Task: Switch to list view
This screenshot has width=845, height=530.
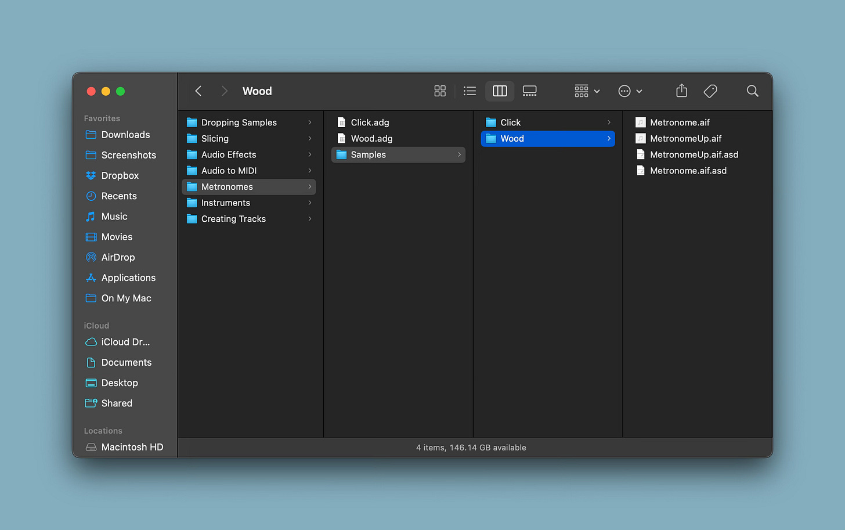Action: [x=470, y=91]
